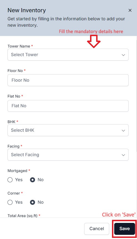Image resolution: width=137 pixels, height=239 pixels.
Task: Click the chevron arrow in Facing field
Action: point(123,155)
